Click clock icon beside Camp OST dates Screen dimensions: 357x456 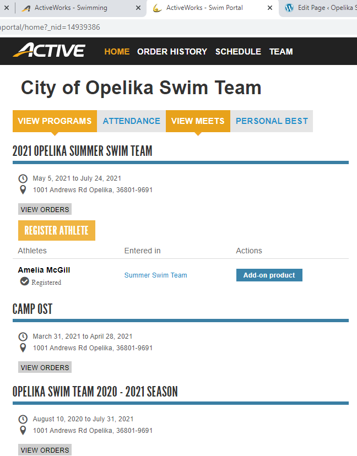point(23,336)
